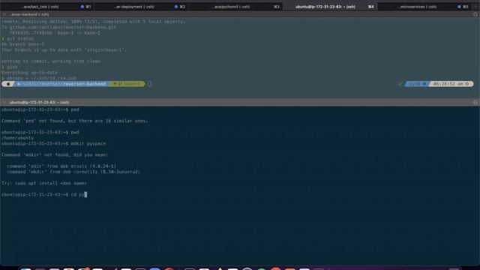
Task: Click the Apple logo prompt segment
Action: 8,84
